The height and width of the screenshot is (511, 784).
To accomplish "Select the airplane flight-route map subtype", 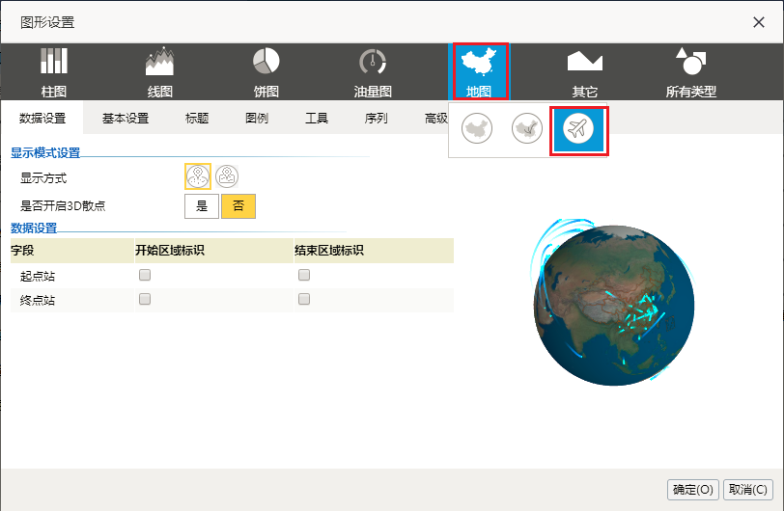I will tap(578, 130).
